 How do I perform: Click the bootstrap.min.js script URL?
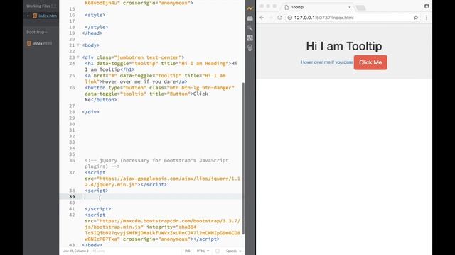pos(163,224)
